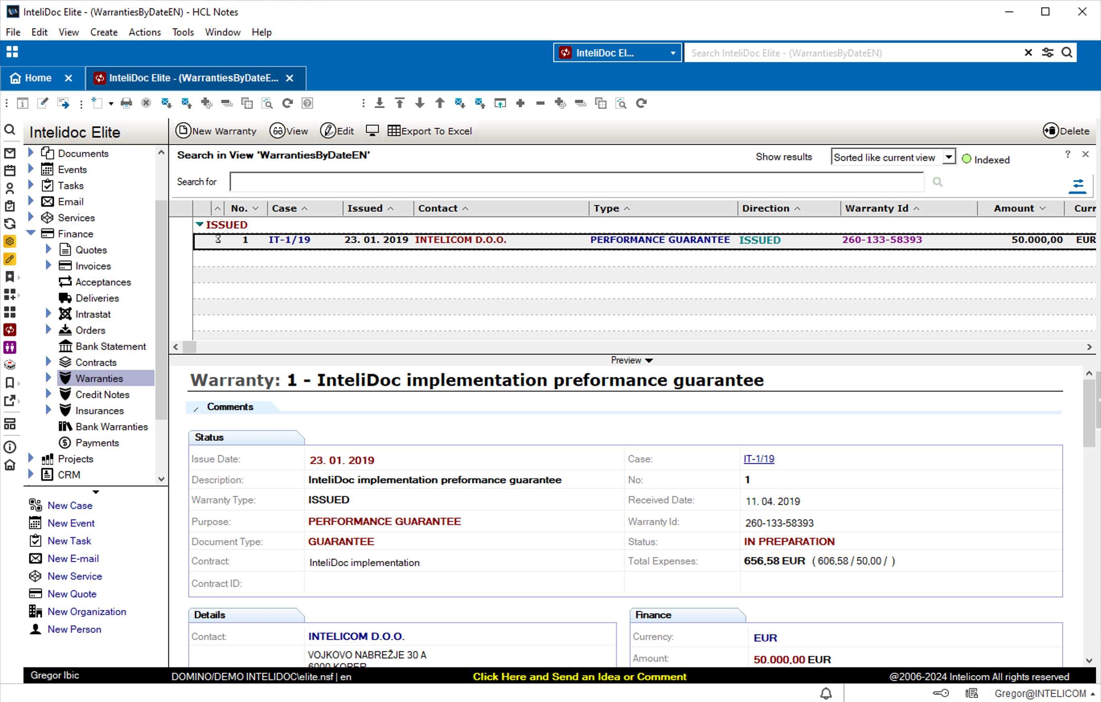Open the Create menu
The image size is (1101, 702).
(104, 32)
